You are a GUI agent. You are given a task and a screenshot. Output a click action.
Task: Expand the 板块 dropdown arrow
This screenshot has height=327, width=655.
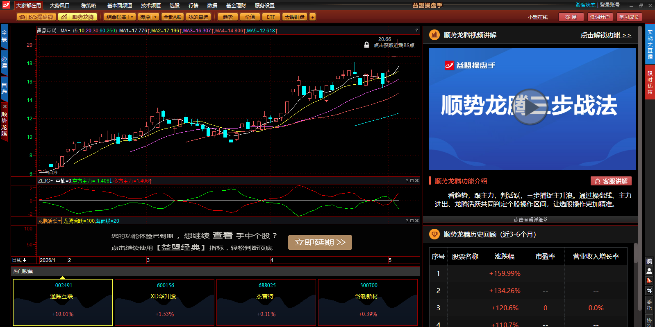156,17
